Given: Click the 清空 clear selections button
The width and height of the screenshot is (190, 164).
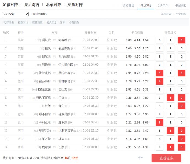Looking at the screenshot, I should coord(140,158).
